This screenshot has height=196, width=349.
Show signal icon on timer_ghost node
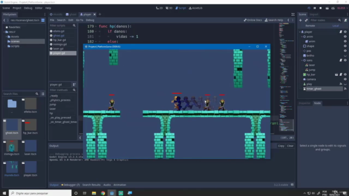tap(345, 89)
